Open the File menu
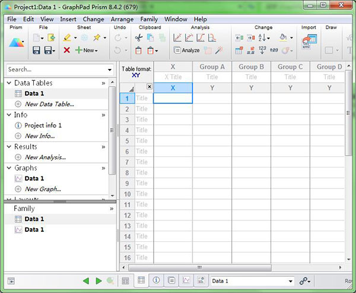Viewport: 356px width, 293px height. point(12,19)
